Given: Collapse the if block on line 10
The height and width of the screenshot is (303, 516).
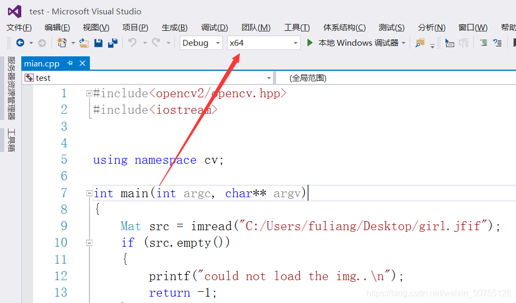Looking at the screenshot, I should (x=89, y=243).
